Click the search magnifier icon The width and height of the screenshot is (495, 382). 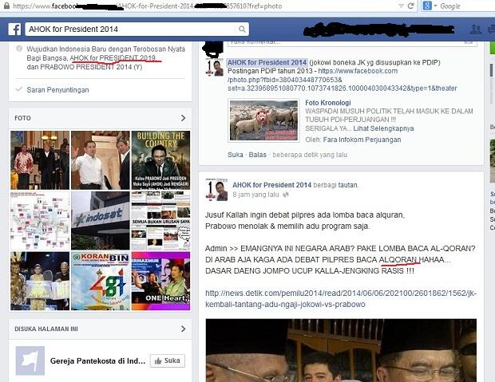[242, 30]
